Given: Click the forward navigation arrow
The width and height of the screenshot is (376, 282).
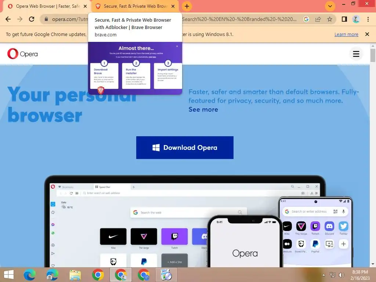Looking at the screenshot, I should point(20,19).
